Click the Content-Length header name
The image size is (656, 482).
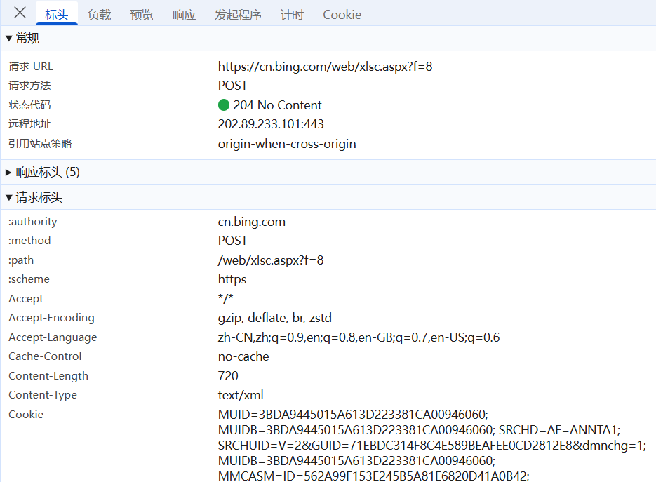click(x=48, y=376)
